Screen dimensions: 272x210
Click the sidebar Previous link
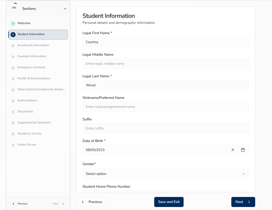tap(23, 204)
